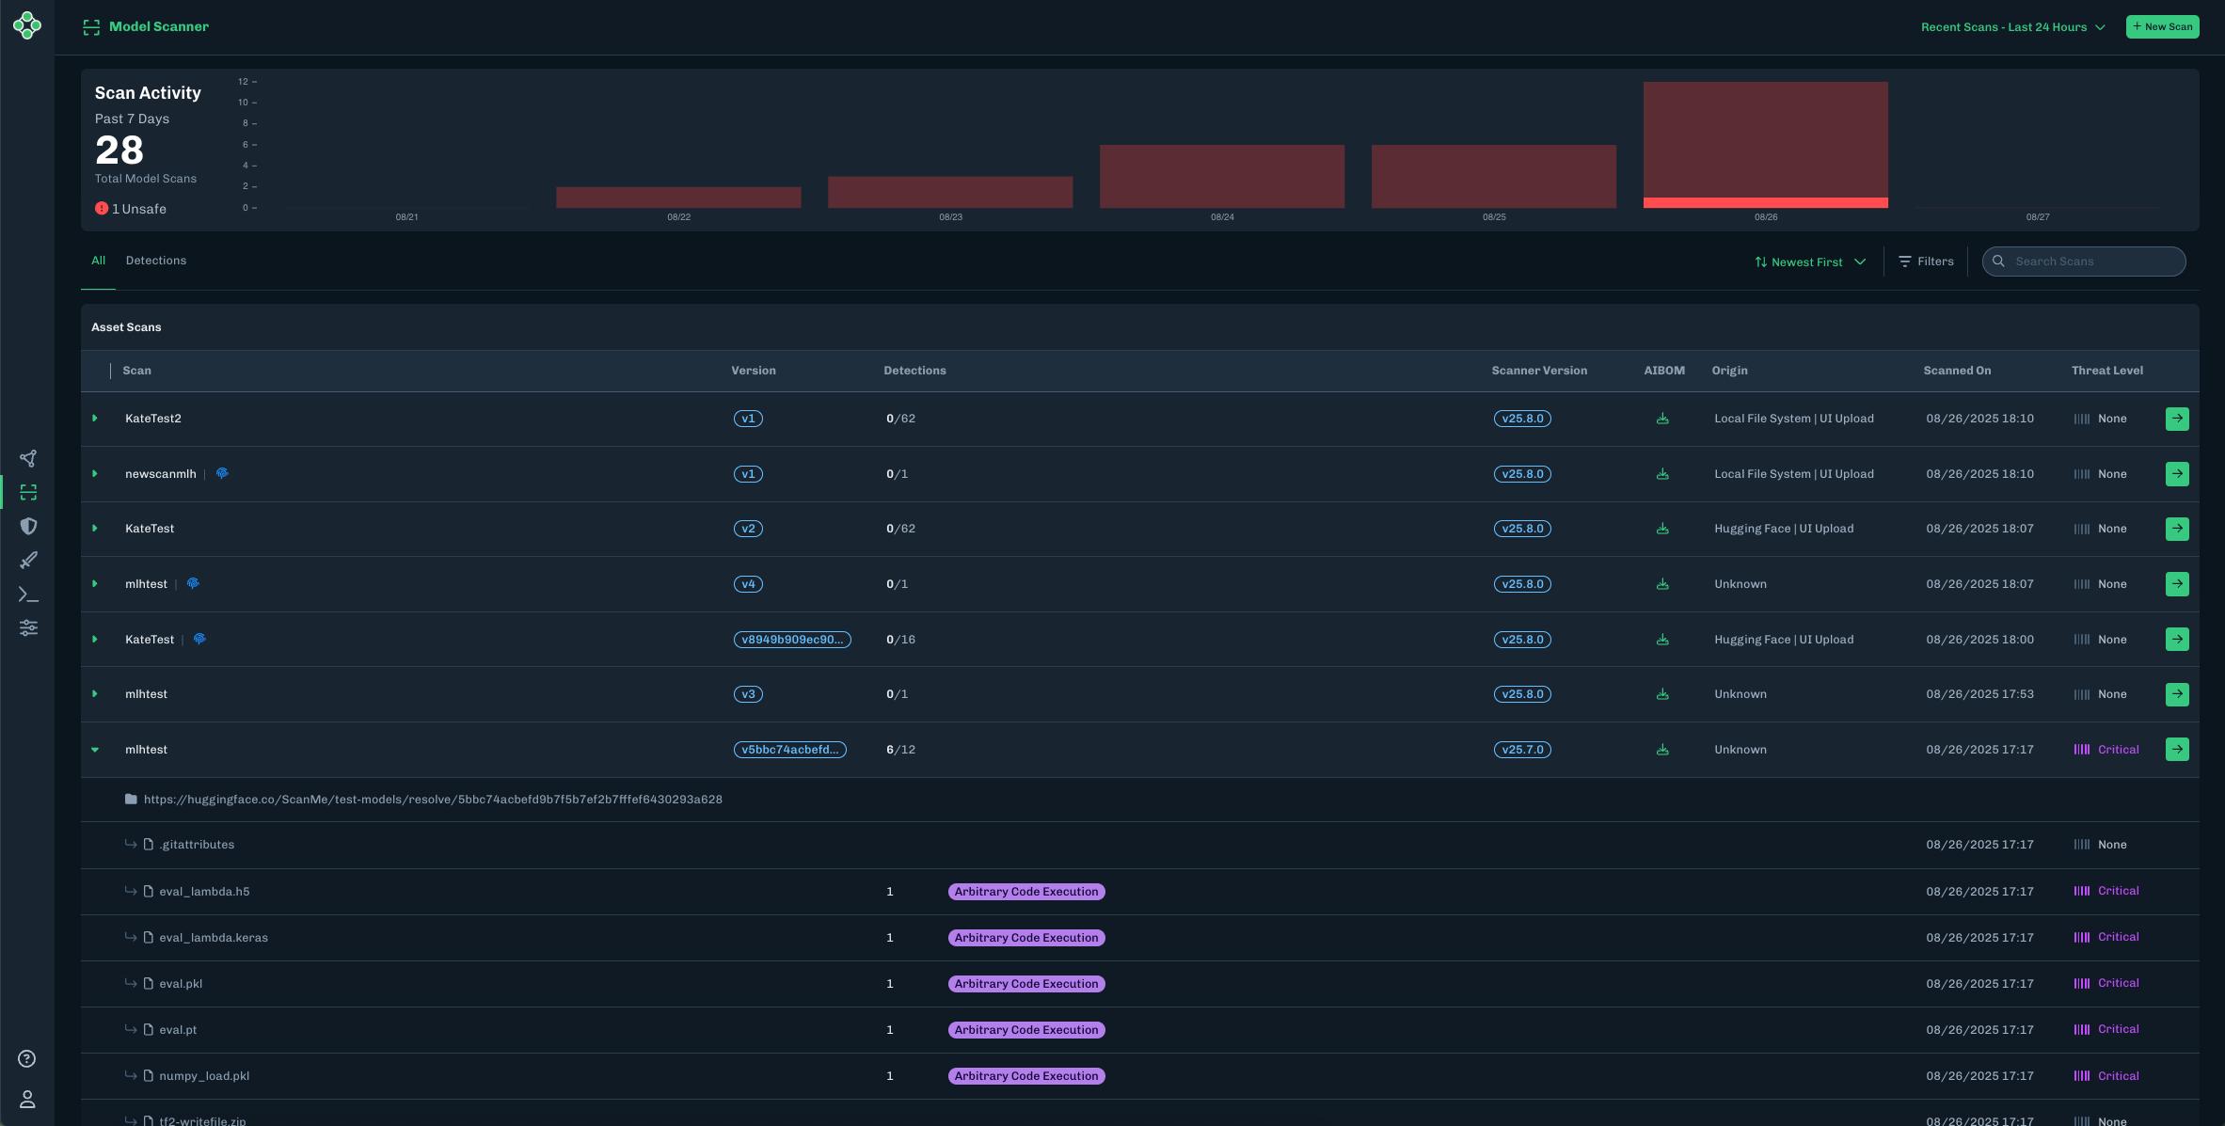Open the Filters button
This screenshot has width=2225, height=1126.
coord(1926,262)
